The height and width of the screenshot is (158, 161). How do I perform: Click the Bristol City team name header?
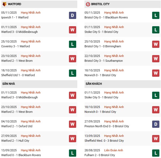click(x=100, y=4)
